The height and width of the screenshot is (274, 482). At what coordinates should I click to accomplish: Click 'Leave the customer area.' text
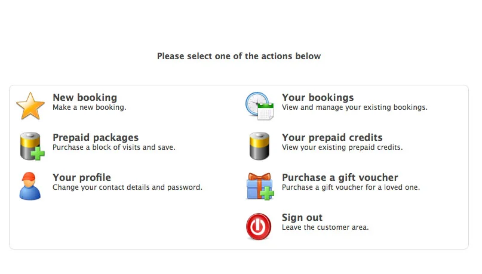(326, 227)
